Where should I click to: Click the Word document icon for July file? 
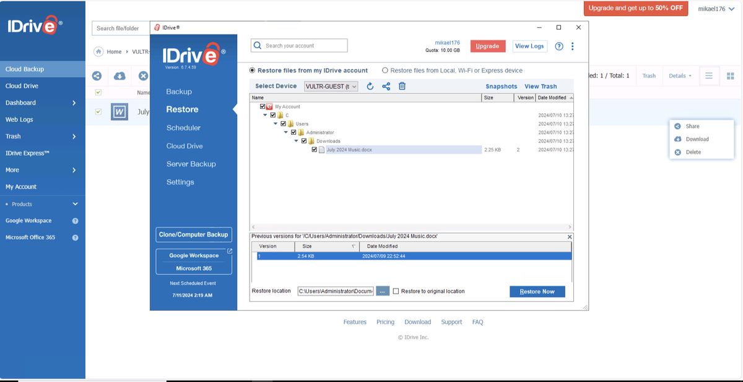[x=119, y=112]
